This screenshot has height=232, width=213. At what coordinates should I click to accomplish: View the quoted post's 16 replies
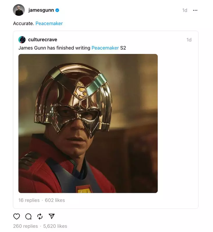29,200
